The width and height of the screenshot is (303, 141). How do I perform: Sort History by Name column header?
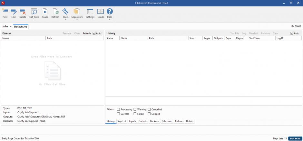click(x=133, y=38)
